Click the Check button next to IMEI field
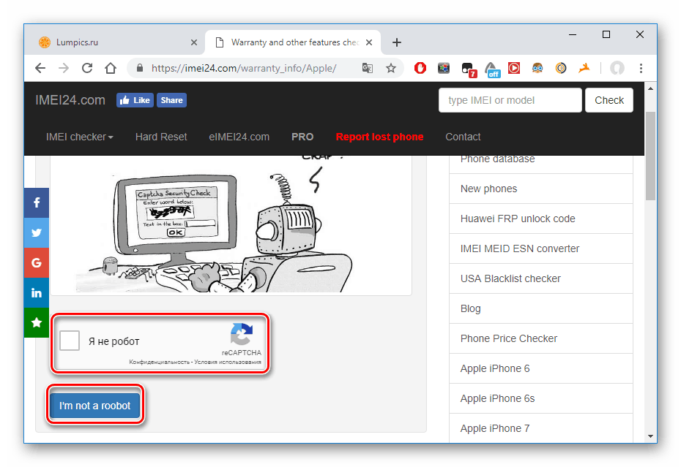 [609, 100]
